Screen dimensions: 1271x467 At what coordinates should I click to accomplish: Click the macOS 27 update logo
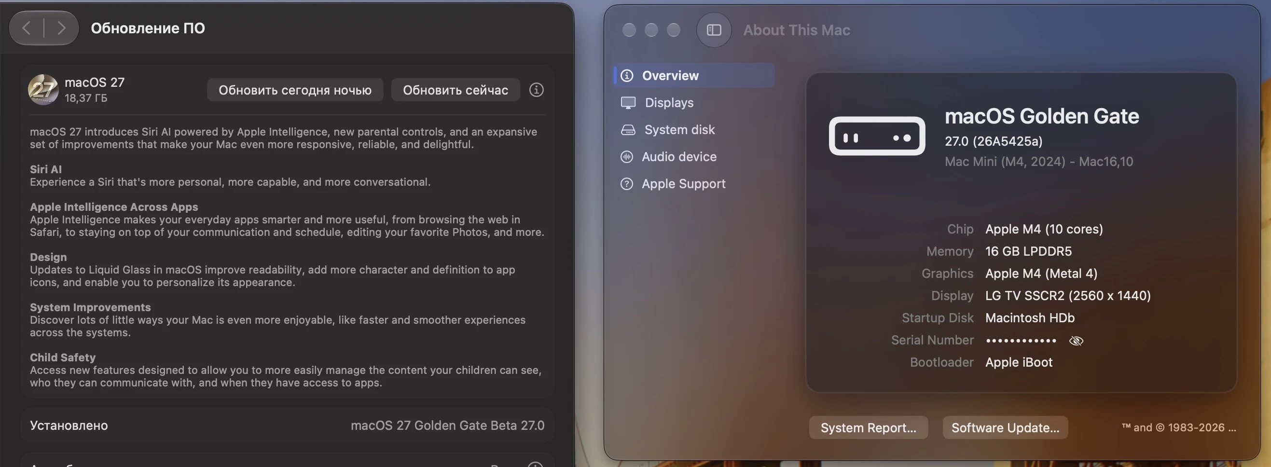(43, 90)
